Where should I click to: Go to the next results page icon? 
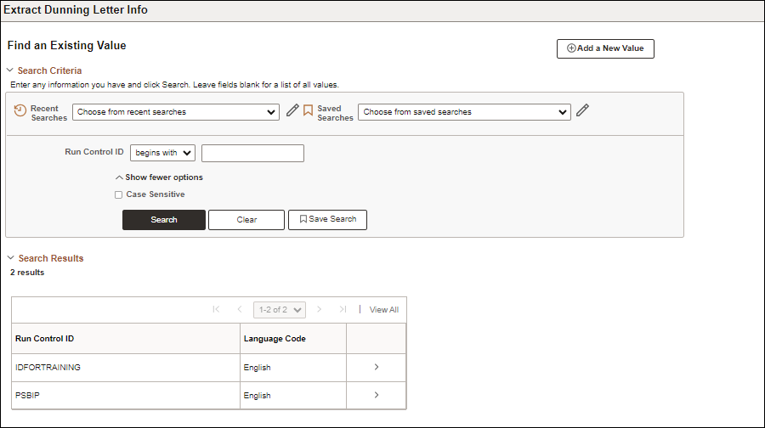(320, 309)
